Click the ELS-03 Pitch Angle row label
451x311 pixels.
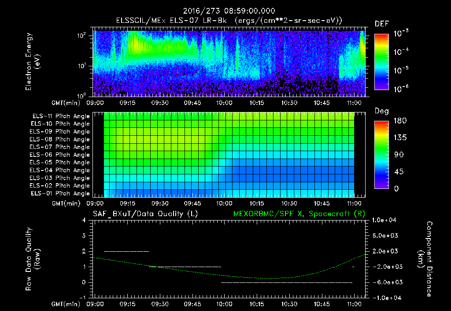click(x=60, y=178)
